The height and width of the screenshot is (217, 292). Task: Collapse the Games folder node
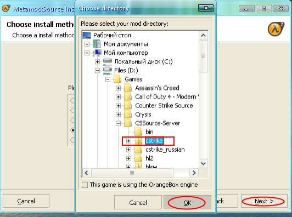click(x=108, y=79)
